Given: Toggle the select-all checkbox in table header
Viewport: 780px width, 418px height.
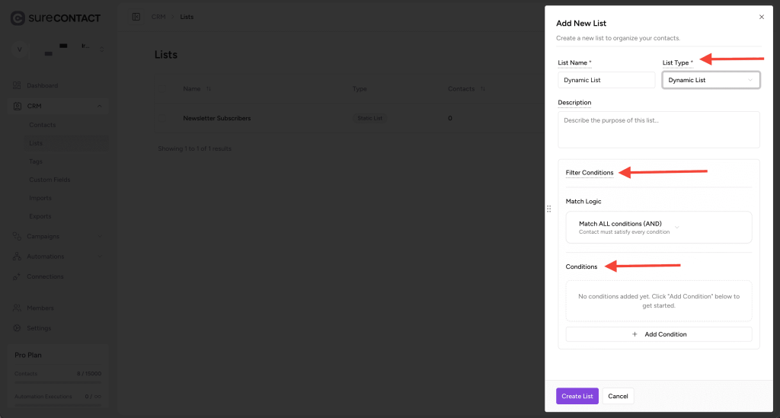Looking at the screenshot, I should pos(162,89).
